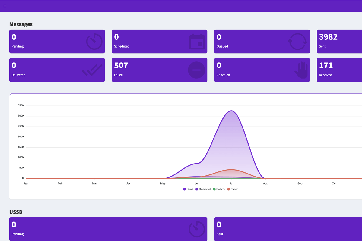Click the "0" value on the y-axis
362x241 pixels.
(23, 178)
